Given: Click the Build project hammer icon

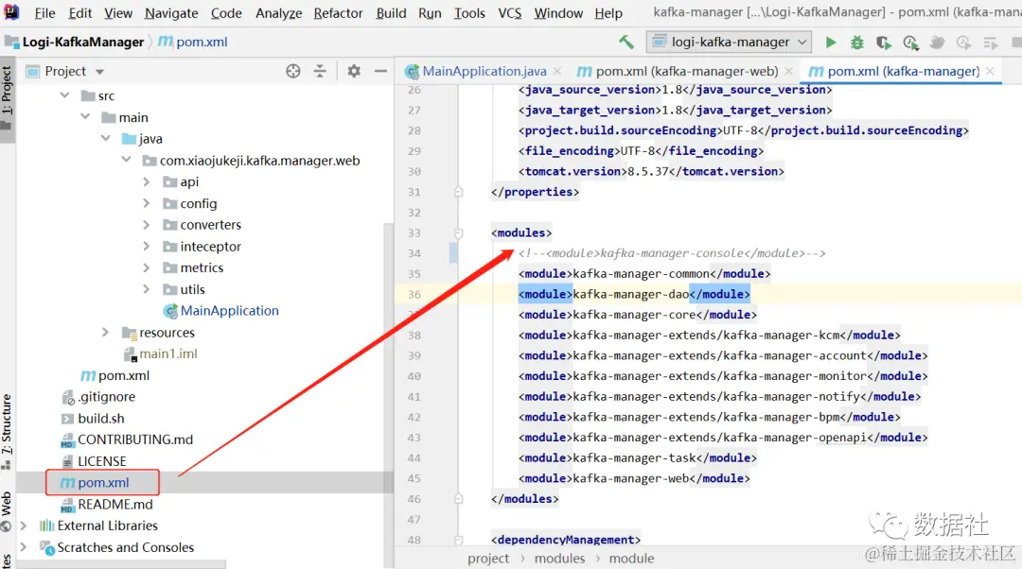Looking at the screenshot, I should point(626,42).
